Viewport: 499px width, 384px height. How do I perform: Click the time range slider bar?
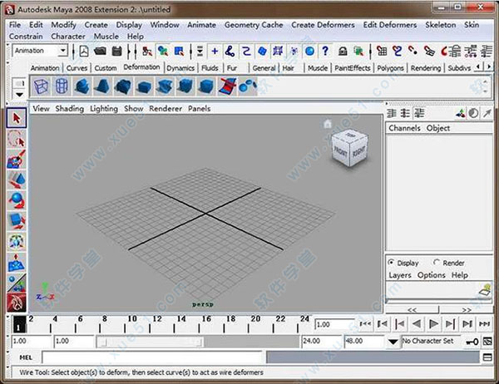point(150,342)
